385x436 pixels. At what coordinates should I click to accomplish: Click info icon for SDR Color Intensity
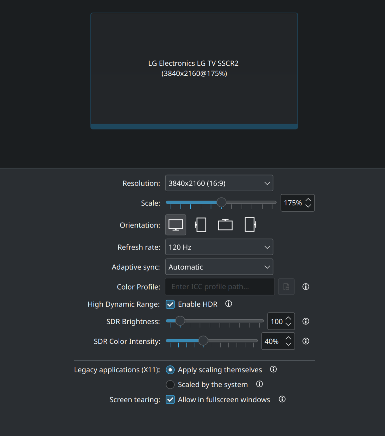click(x=306, y=341)
